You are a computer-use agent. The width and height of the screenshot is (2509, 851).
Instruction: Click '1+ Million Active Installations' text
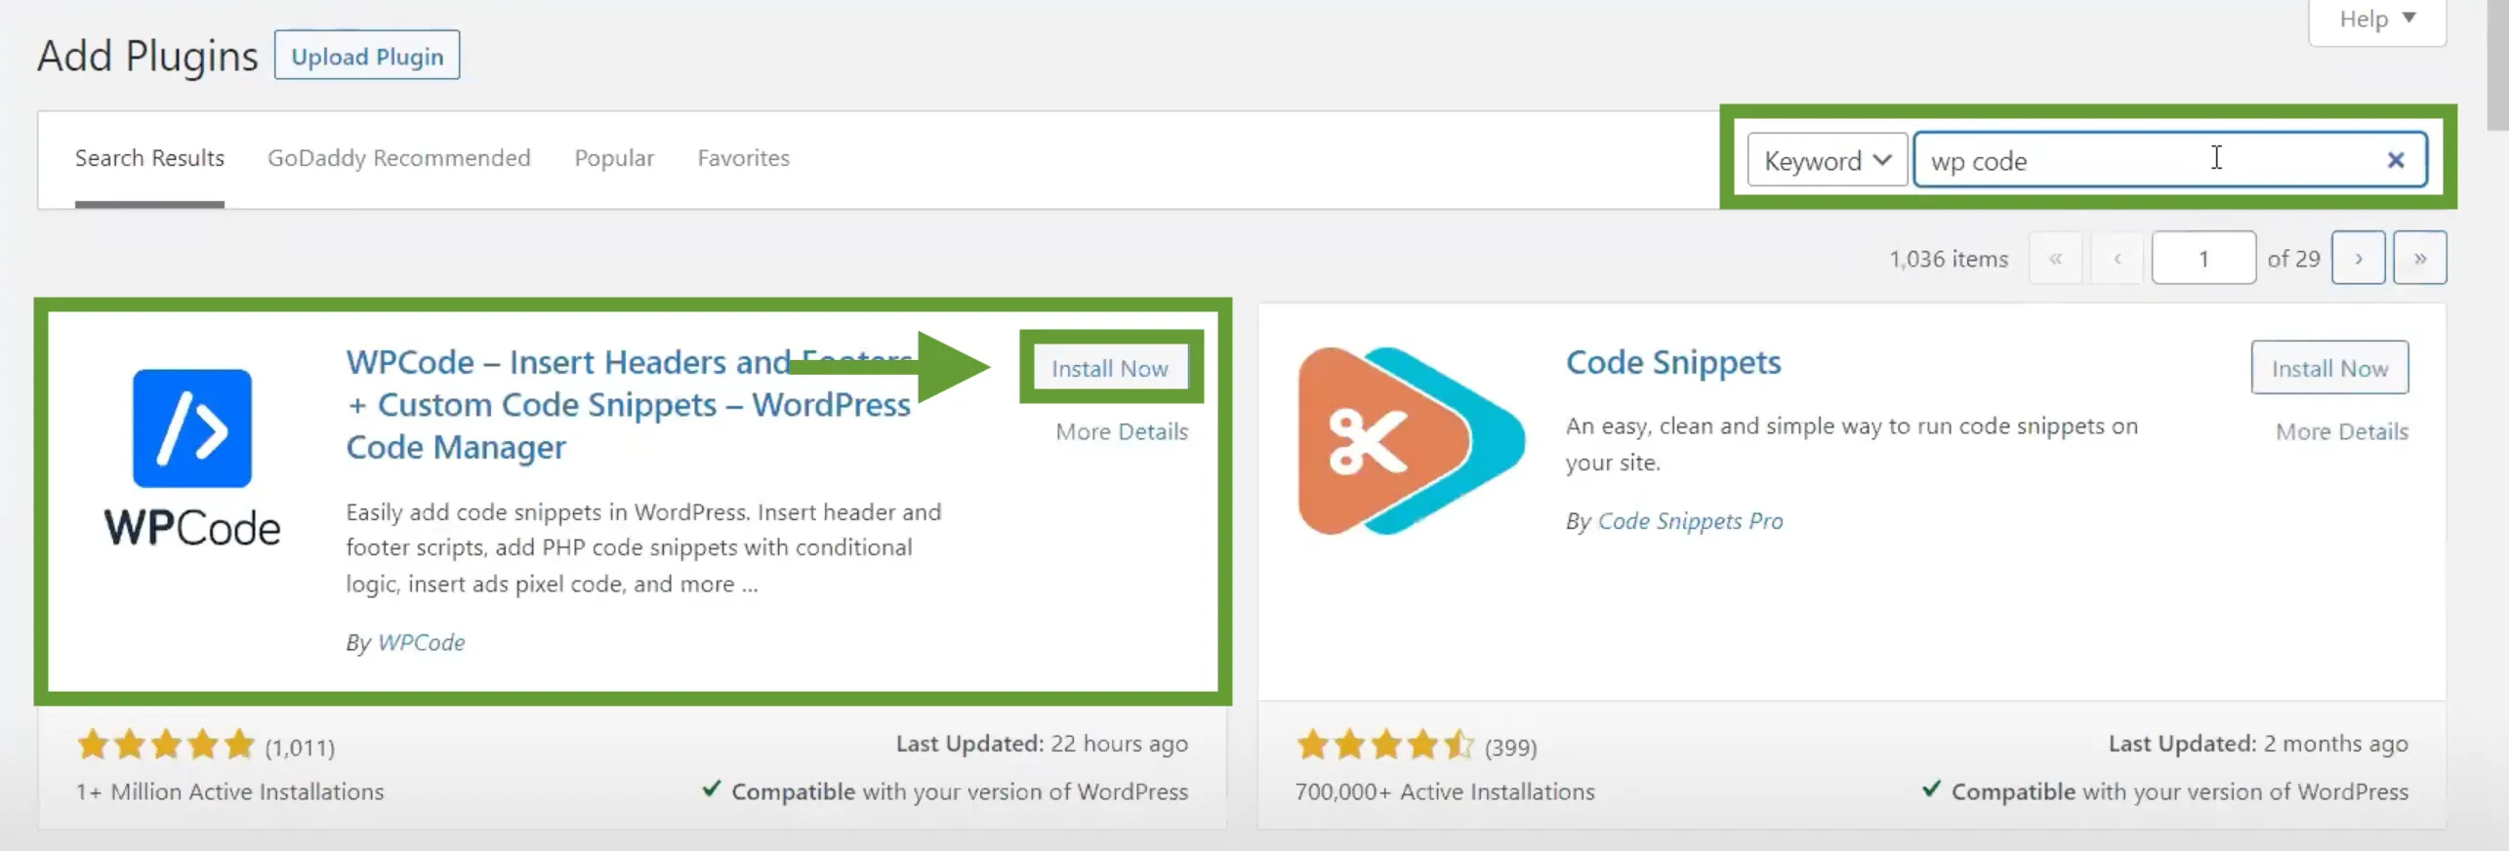coord(230,791)
